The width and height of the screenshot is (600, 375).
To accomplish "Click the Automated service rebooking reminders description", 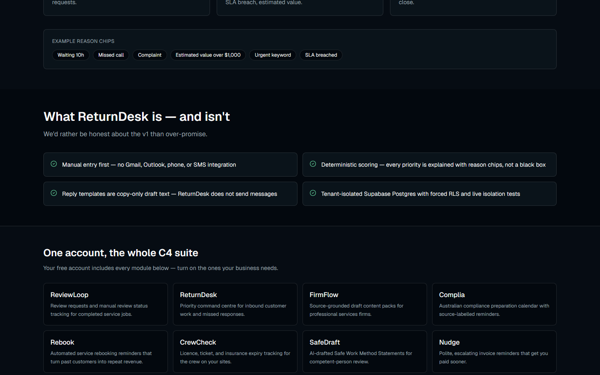I will click(101, 357).
